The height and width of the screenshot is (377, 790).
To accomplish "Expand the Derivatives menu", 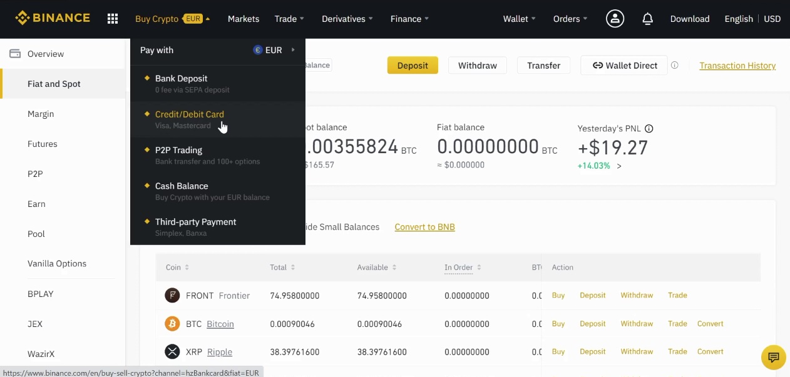I will [x=347, y=19].
